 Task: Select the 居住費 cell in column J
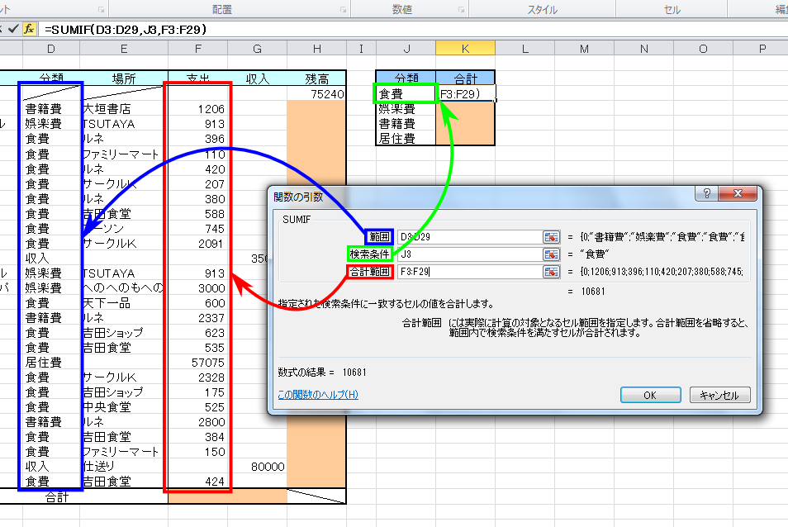click(x=406, y=139)
